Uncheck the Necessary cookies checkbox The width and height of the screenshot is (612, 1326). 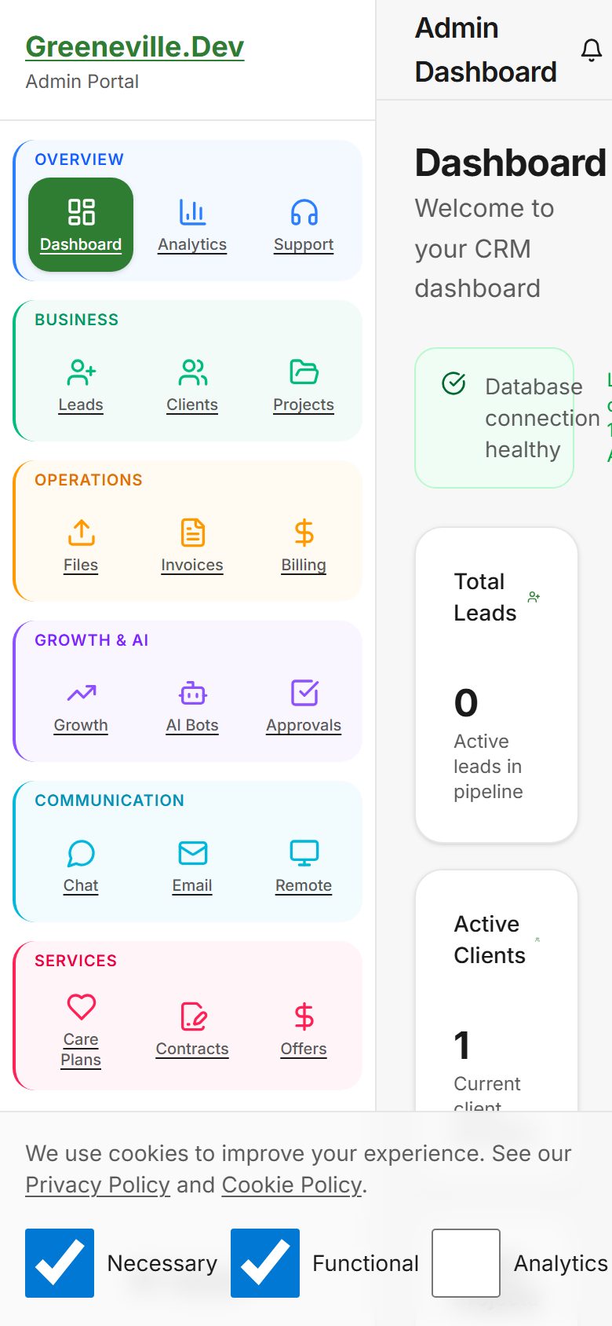[60, 1262]
